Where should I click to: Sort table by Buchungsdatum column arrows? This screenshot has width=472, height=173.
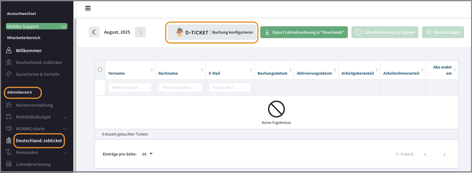point(290,70)
